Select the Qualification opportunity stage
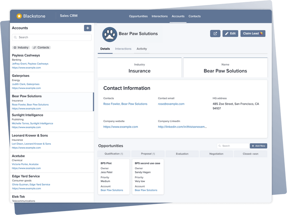Screen dimensions: 287x215 tap(113, 154)
